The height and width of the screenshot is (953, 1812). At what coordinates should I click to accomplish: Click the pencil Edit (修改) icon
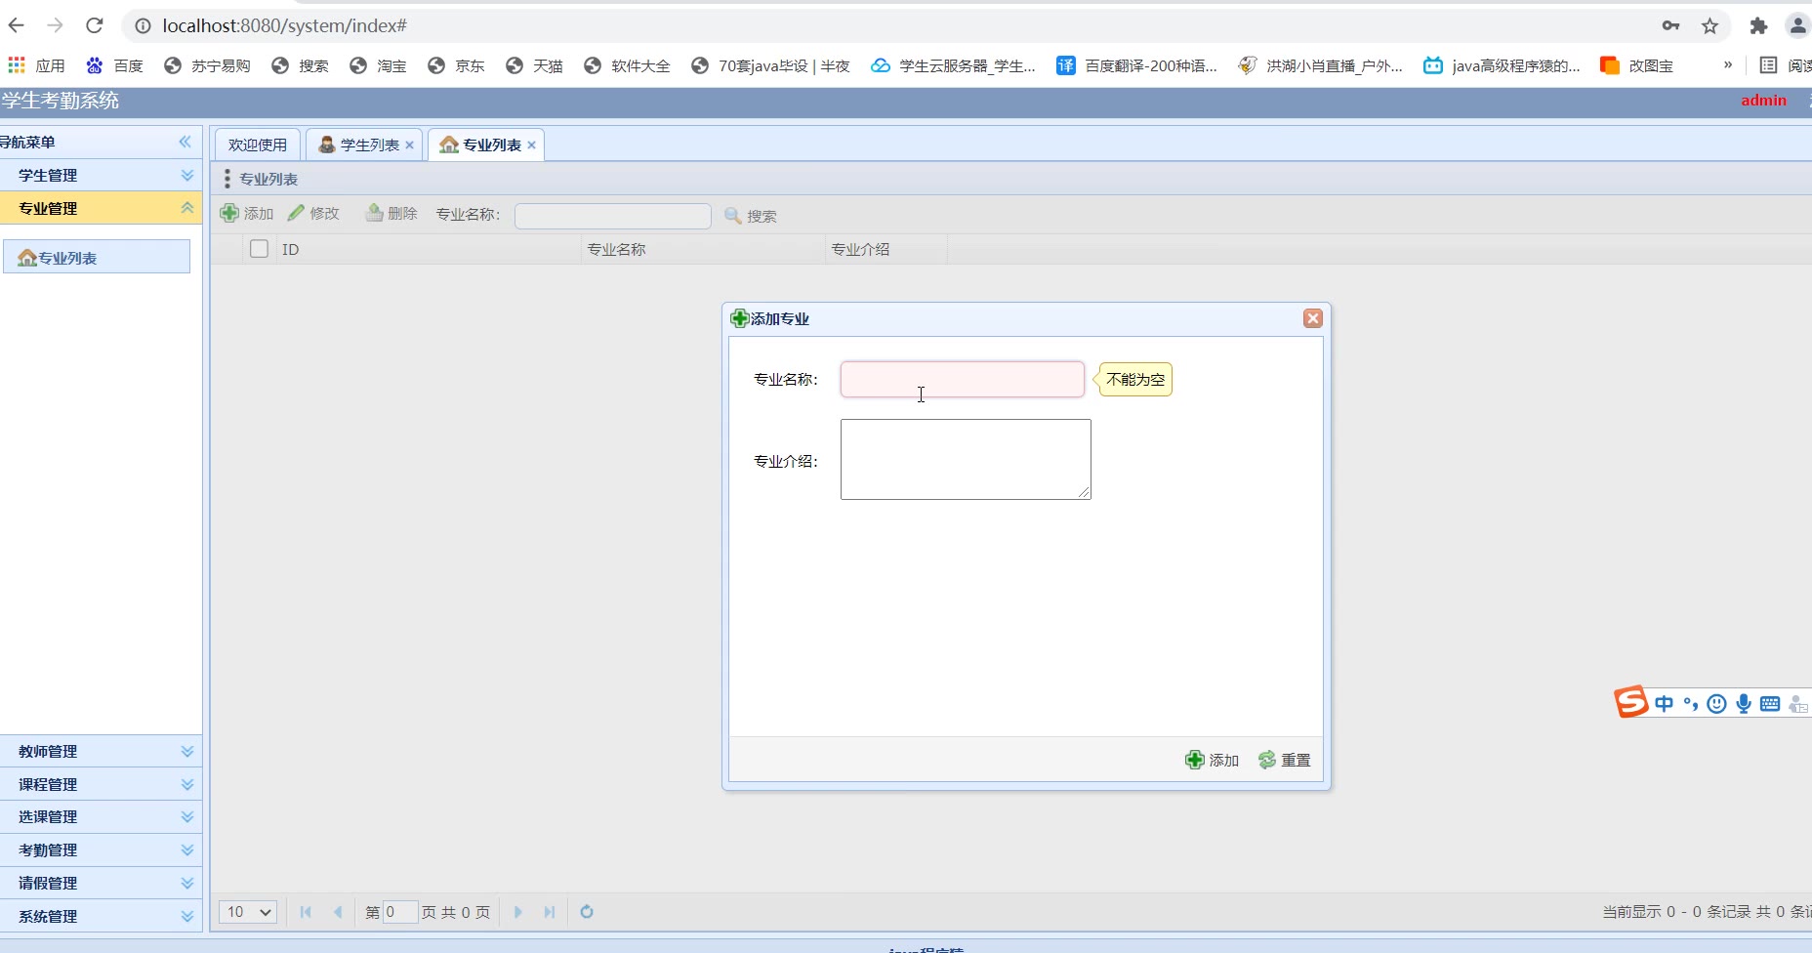pos(296,213)
